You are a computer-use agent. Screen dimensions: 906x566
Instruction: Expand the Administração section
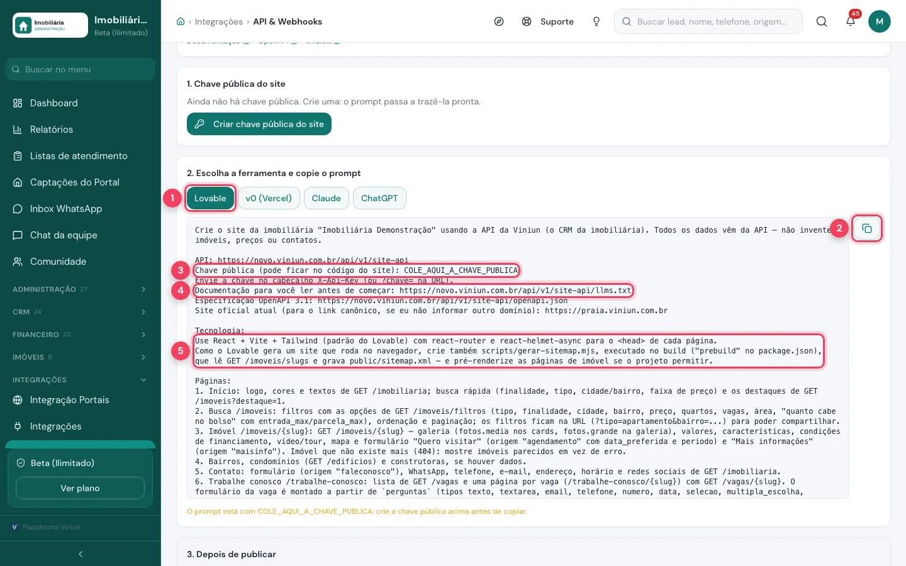pyautogui.click(x=81, y=289)
